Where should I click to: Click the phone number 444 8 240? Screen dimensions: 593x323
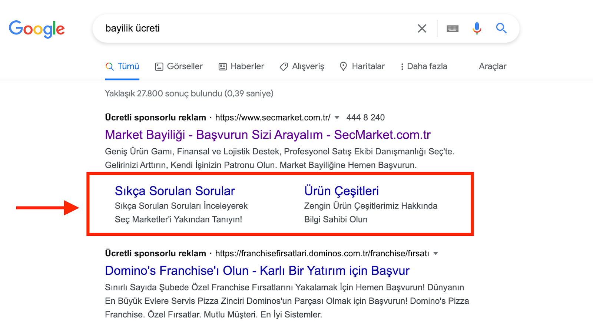pos(365,118)
